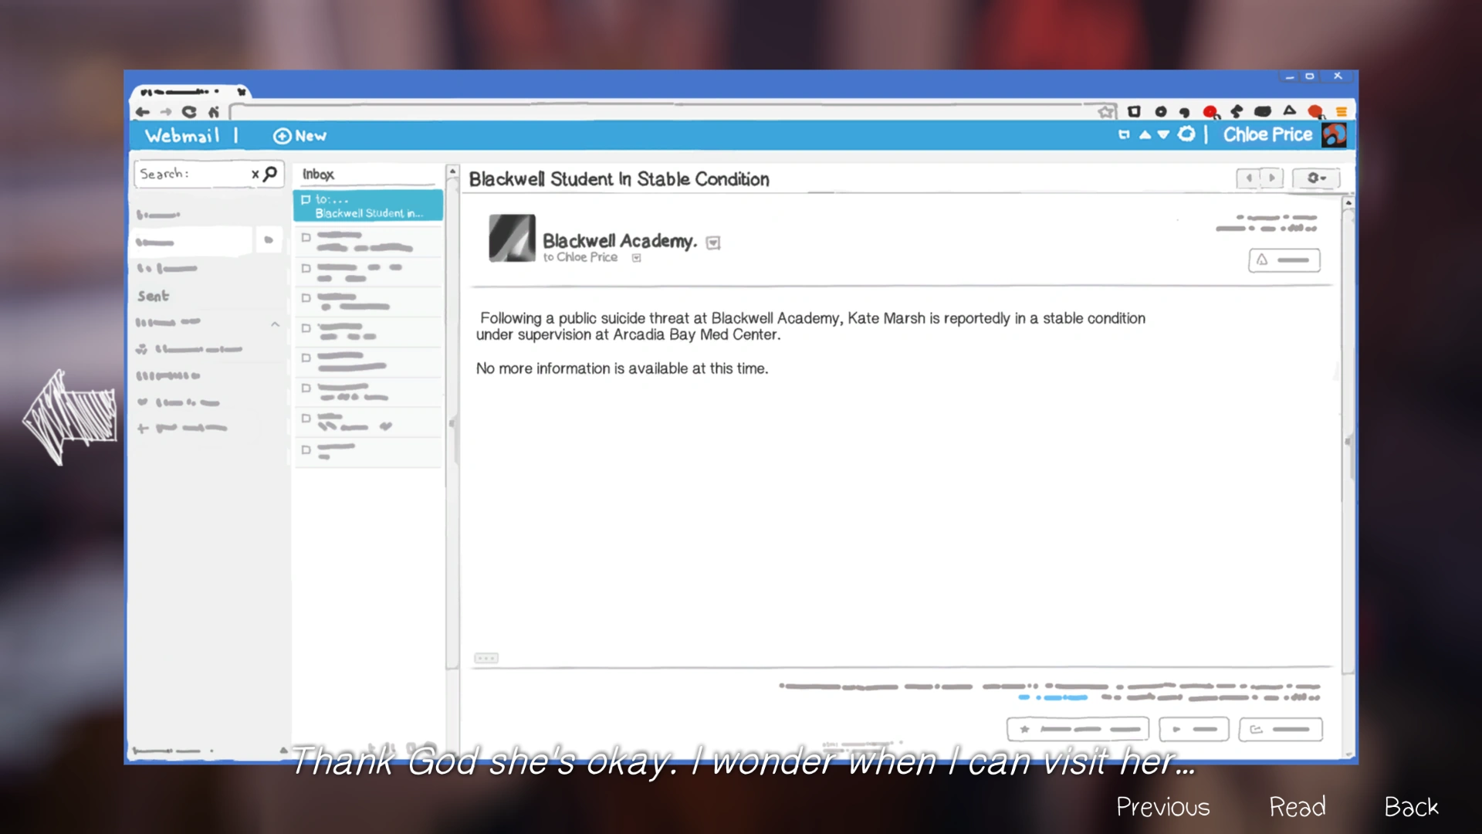1482x834 pixels.
Task: Expand dropdown next to Blackwell Academy sender
Action: pos(713,243)
